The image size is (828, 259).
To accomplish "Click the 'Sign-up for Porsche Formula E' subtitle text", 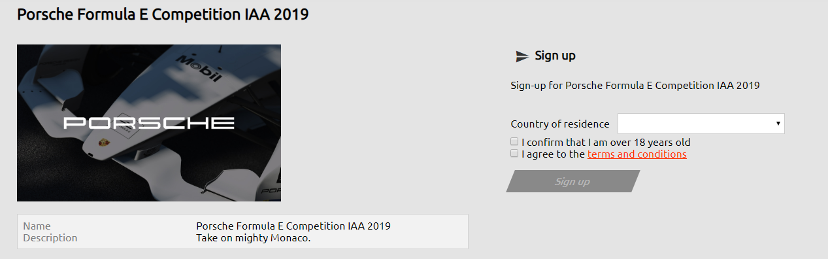I will [x=635, y=85].
